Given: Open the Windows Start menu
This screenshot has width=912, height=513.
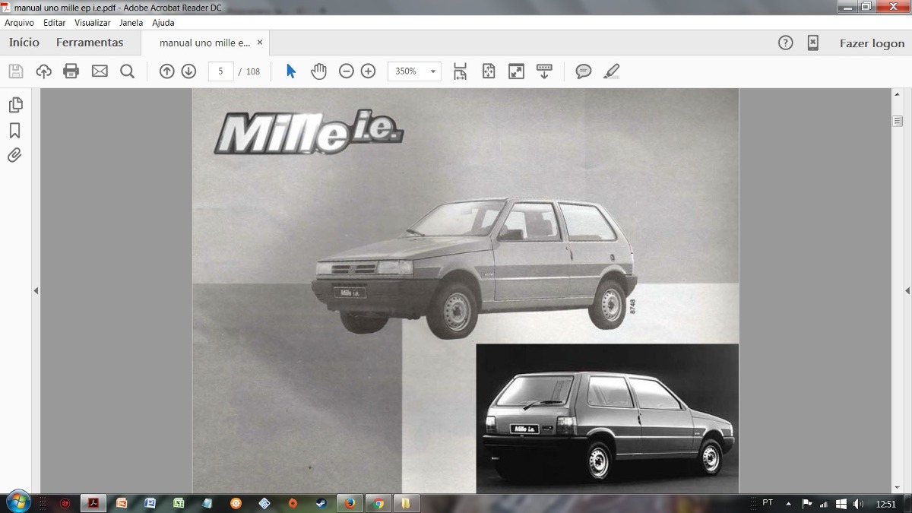Looking at the screenshot, I should [x=17, y=502].
